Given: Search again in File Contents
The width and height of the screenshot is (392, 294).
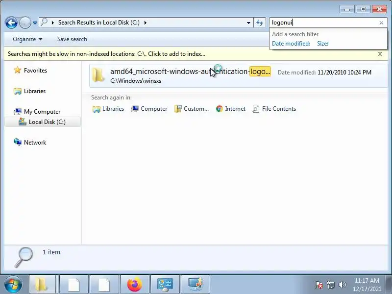Looking at the screenshot, I should [x=274, y=109].
